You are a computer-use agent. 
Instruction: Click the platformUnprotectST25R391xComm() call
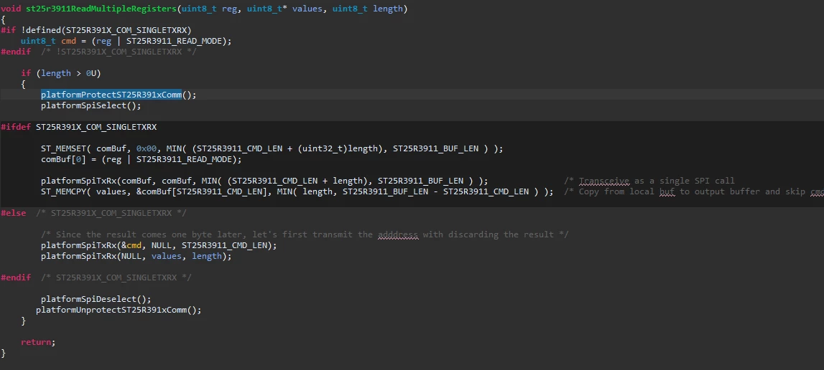point(119,310)
